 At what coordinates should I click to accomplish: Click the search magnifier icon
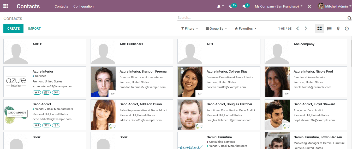[349, 18]
